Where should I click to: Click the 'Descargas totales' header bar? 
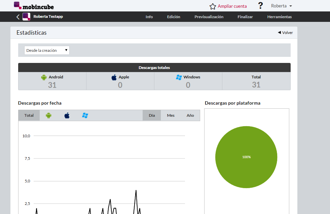154,68
